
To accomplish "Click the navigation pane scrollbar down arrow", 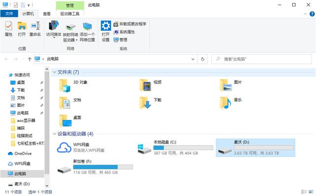I will coord(47,186).
